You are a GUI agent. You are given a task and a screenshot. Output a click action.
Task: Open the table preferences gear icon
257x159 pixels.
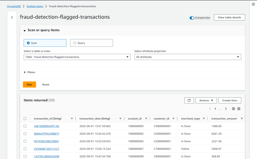click(233, 109)
